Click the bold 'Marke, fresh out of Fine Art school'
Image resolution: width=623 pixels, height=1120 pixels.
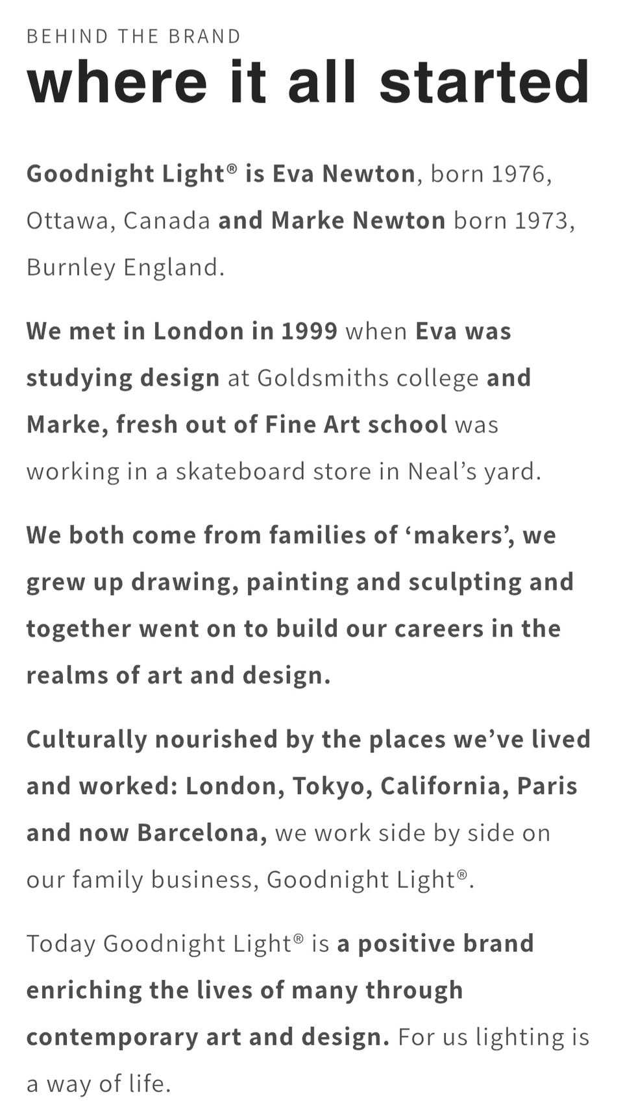[x=237, y=424]
